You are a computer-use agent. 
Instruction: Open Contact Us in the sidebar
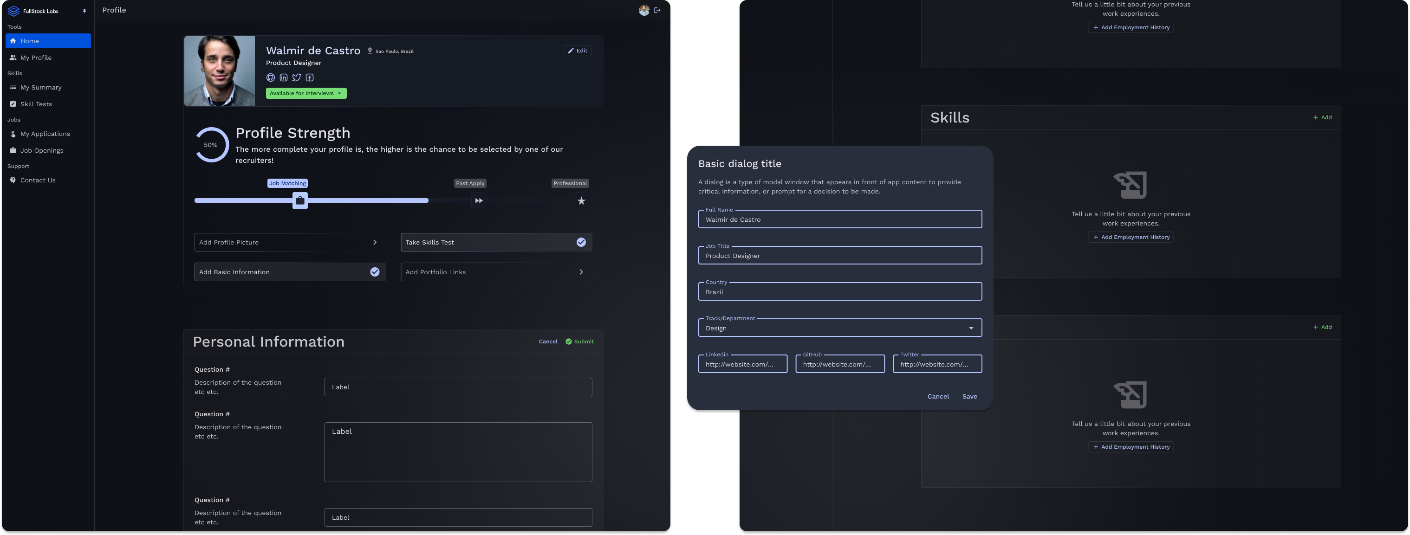click(48, 180)
